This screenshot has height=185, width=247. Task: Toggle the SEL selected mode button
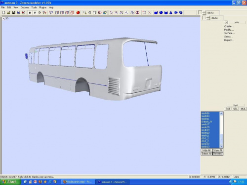[x=235, y=109]
